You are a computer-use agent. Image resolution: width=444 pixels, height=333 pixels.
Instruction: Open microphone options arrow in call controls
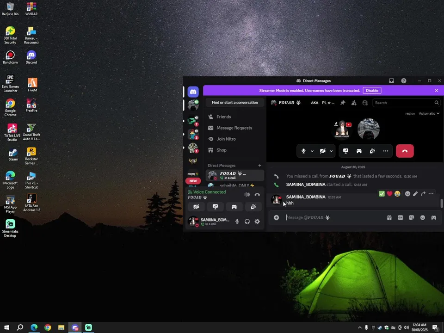pos(312,151)
